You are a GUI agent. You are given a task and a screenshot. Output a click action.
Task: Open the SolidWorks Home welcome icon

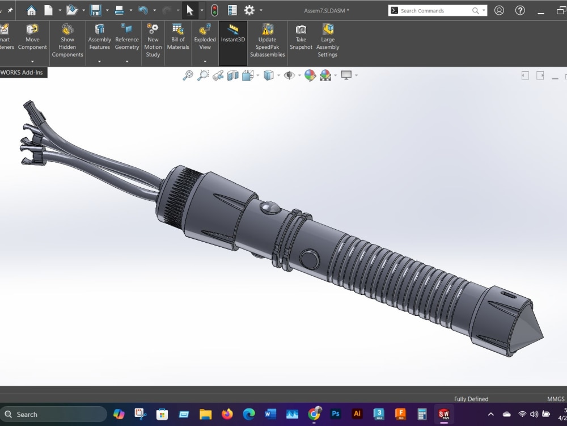(31, 10)
